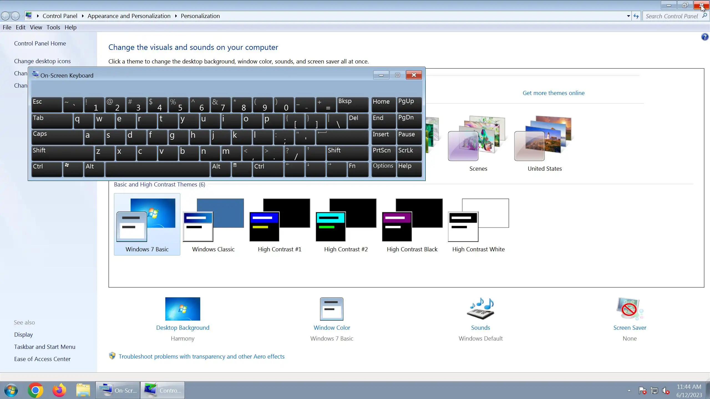
Task: Expand breadcrumb arrow after Control Panel
Action: point(83,16)
